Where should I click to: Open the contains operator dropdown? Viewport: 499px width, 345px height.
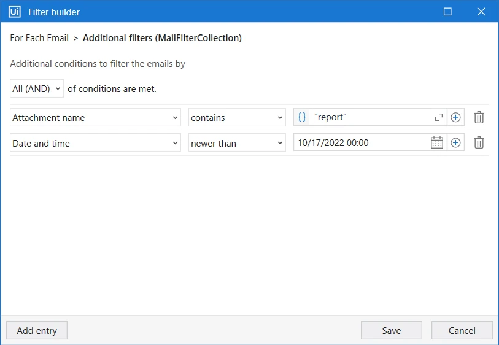click(x=237, y=117)
